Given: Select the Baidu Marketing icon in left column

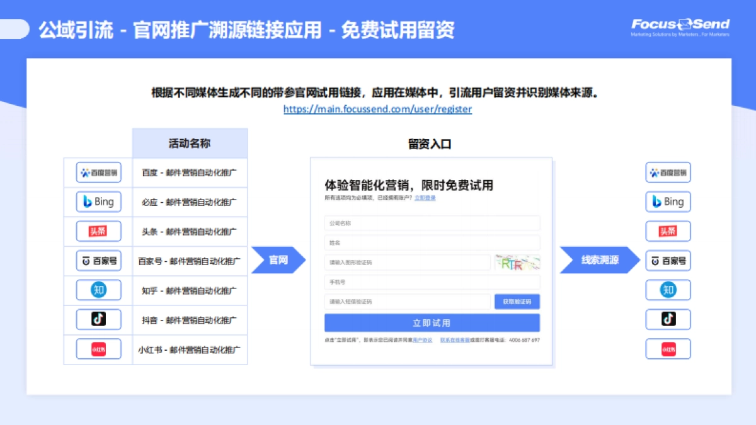Looking at the screenshot, I should [98, 172].
